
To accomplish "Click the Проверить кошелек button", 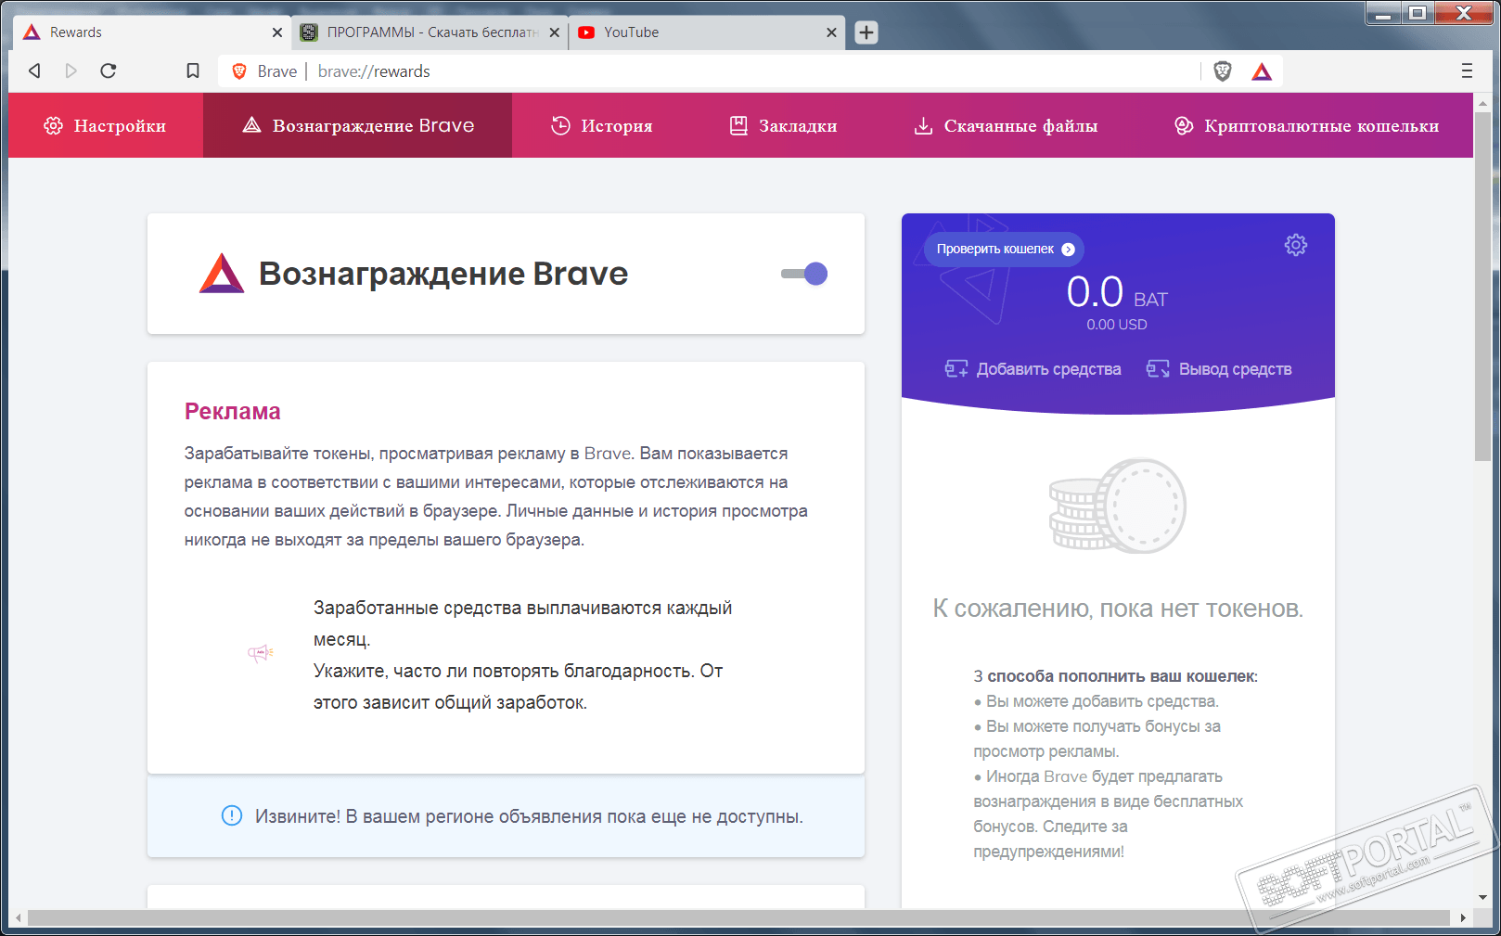I will (1005, 249).
